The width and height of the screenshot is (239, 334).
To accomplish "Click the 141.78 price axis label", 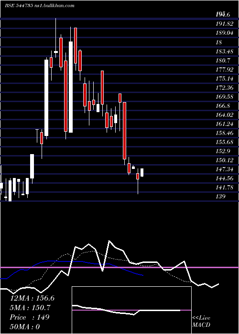I will tap(225, 188).
